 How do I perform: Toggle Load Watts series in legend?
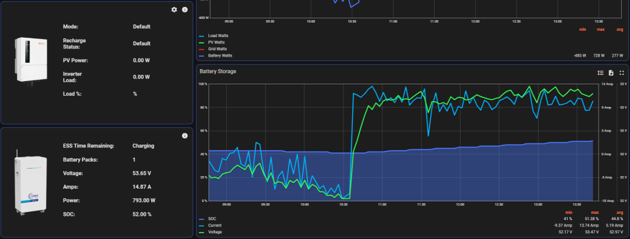tap(218, 36)
